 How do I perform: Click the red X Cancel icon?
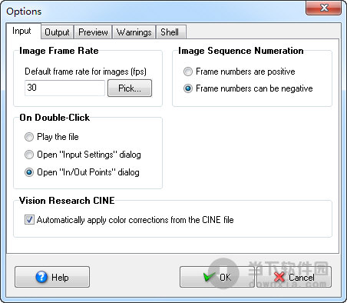pos(279,277)
